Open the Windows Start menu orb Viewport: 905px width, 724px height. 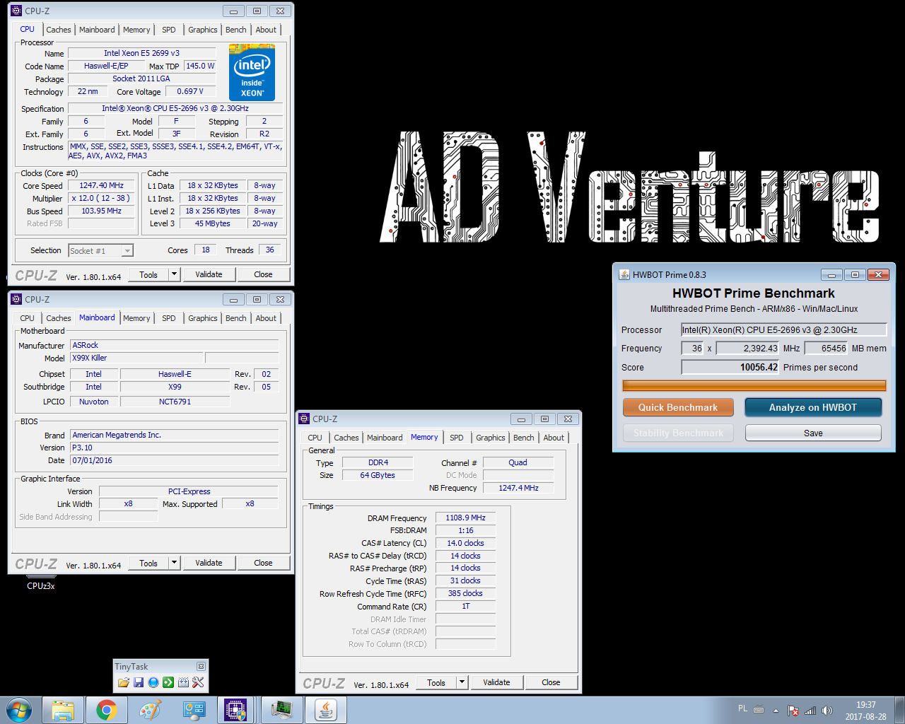coord(19,710)
